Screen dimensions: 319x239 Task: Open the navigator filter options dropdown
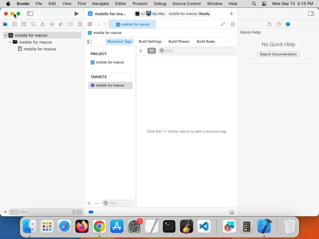tap(14, 212)
